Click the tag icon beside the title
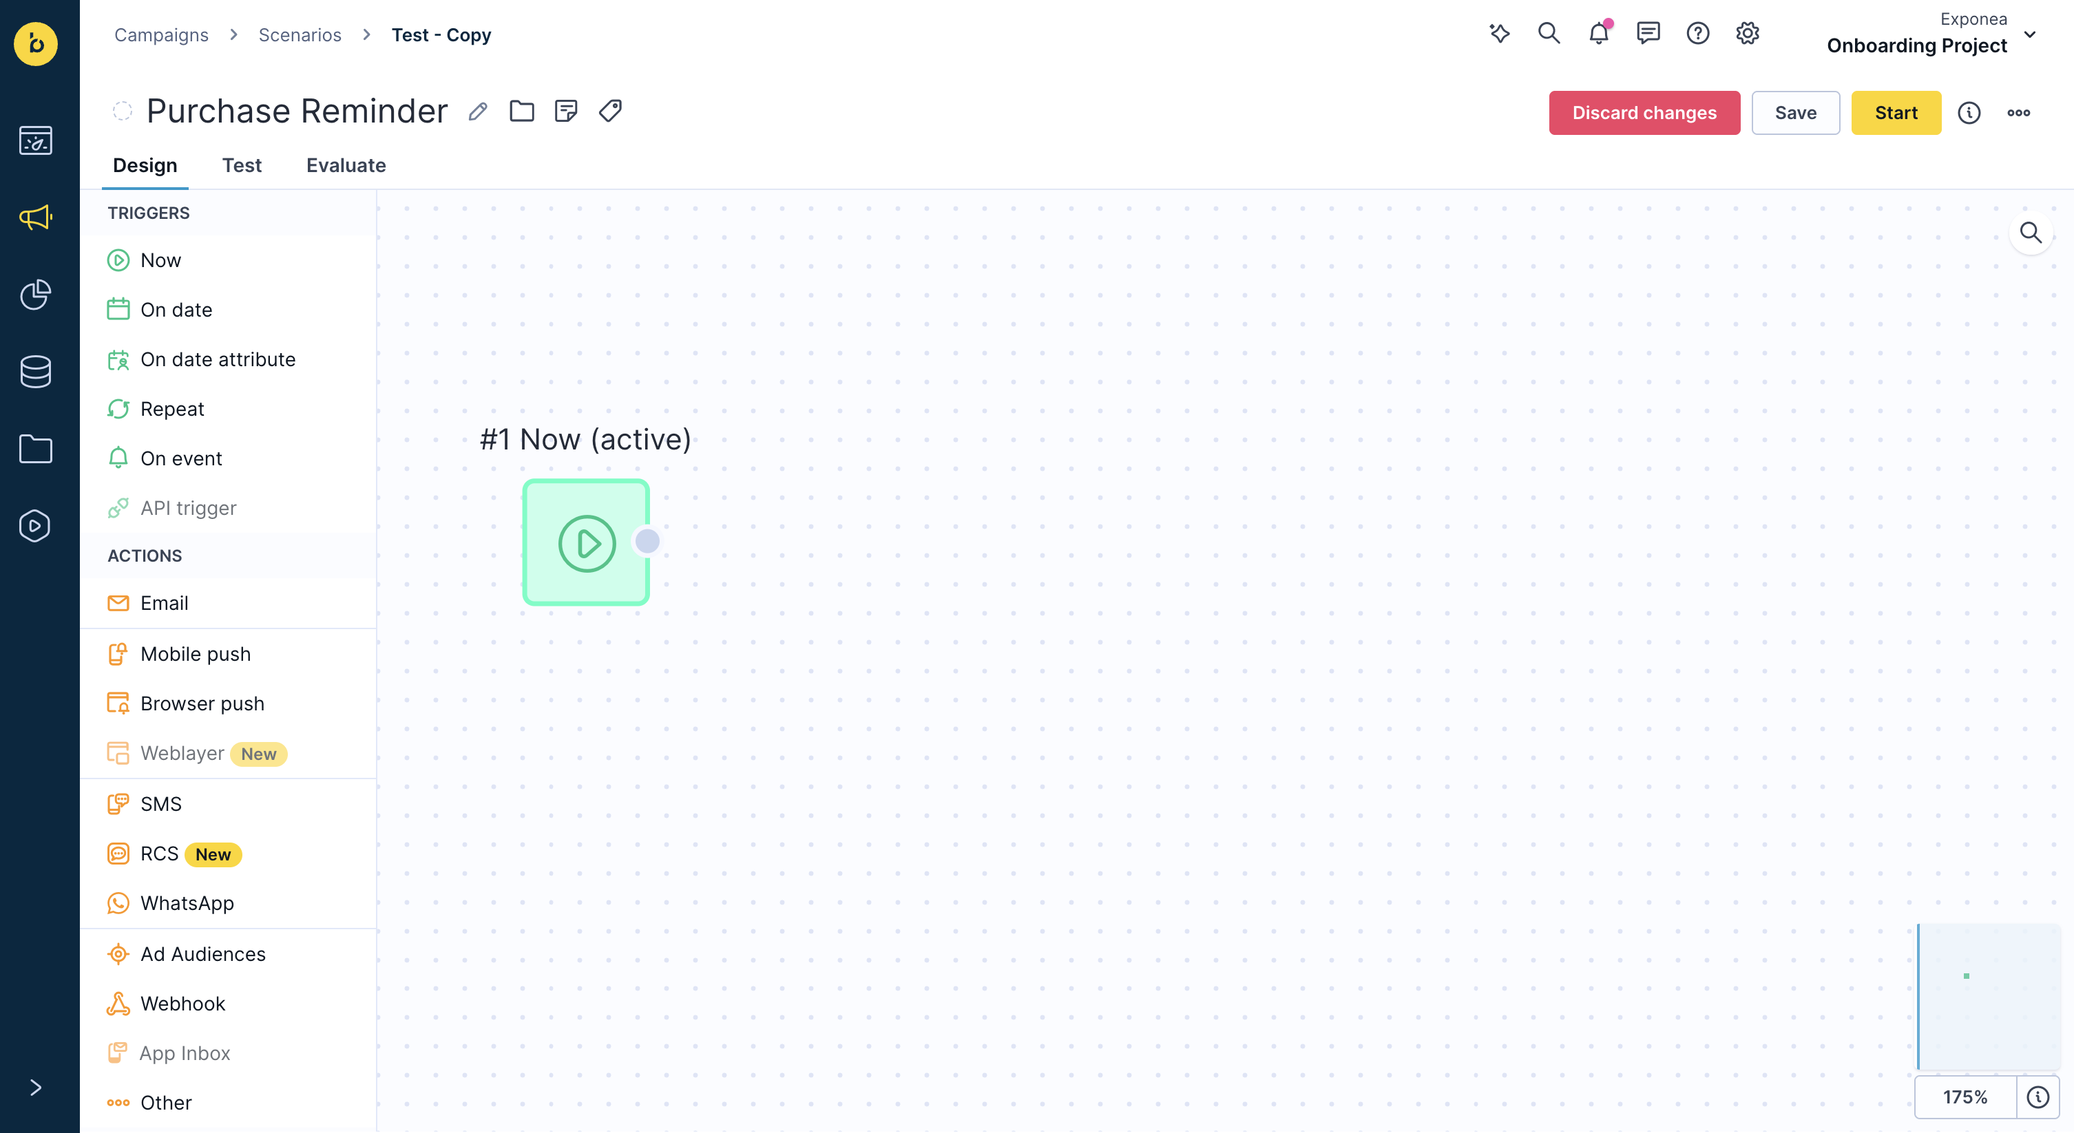2074x1133 pixels. coord(610,111)
